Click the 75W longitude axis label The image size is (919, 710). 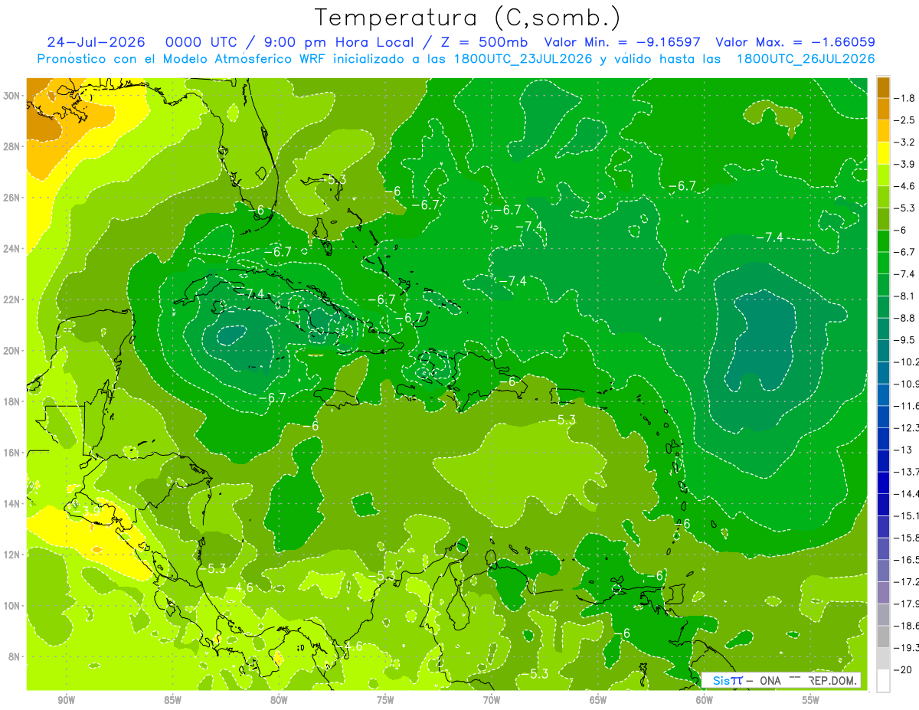click(385, 700)
